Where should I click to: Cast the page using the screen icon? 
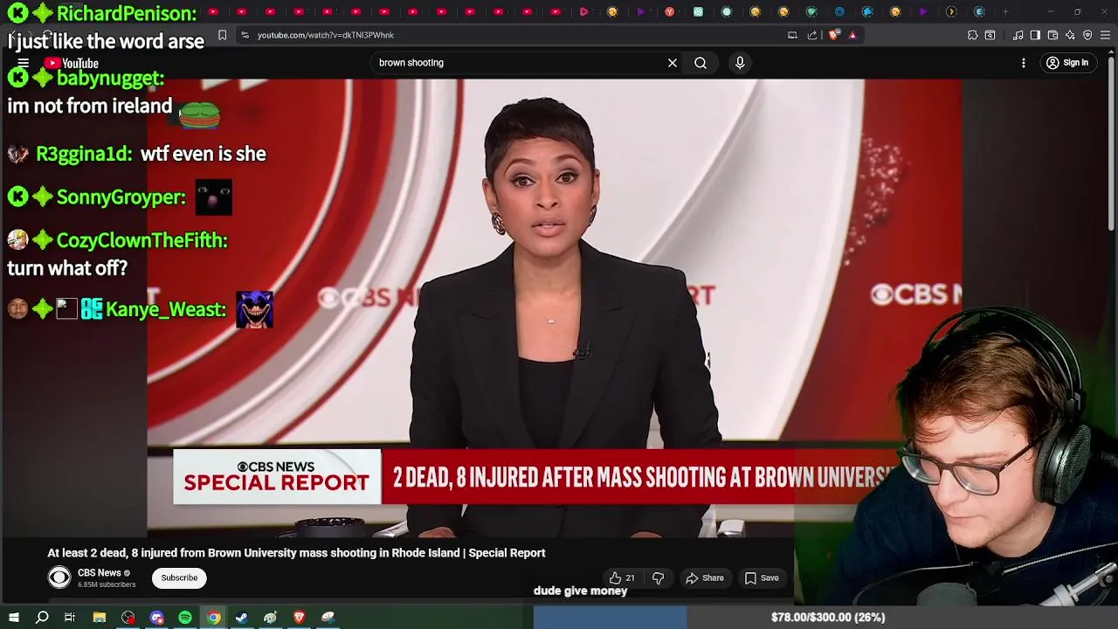tap(792, 35)
